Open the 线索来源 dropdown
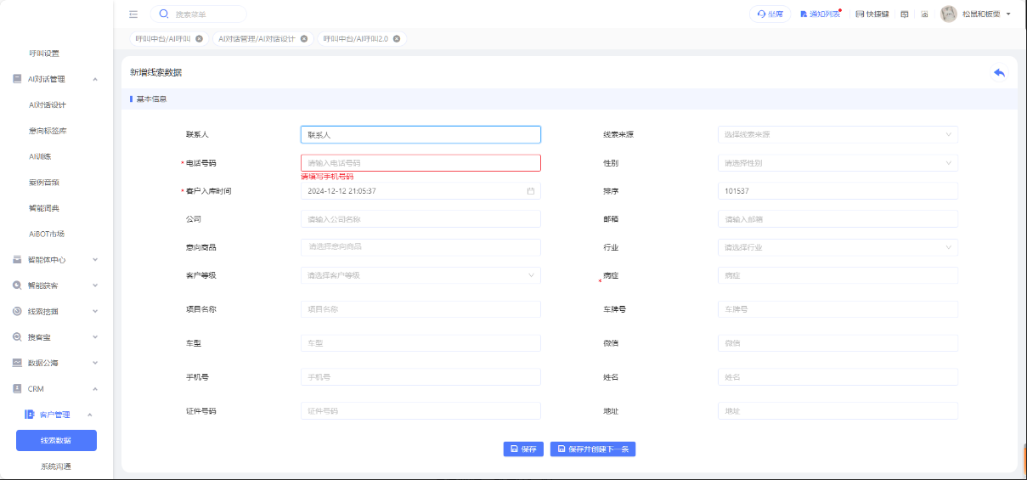1027x480 pixels. pyautogui.click(x=837, y=134)
